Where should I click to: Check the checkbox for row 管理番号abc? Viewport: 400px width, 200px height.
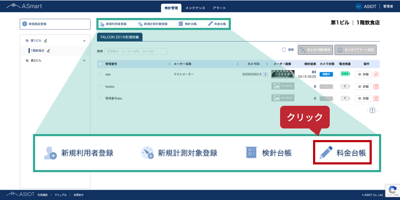(x=100, y=98)
